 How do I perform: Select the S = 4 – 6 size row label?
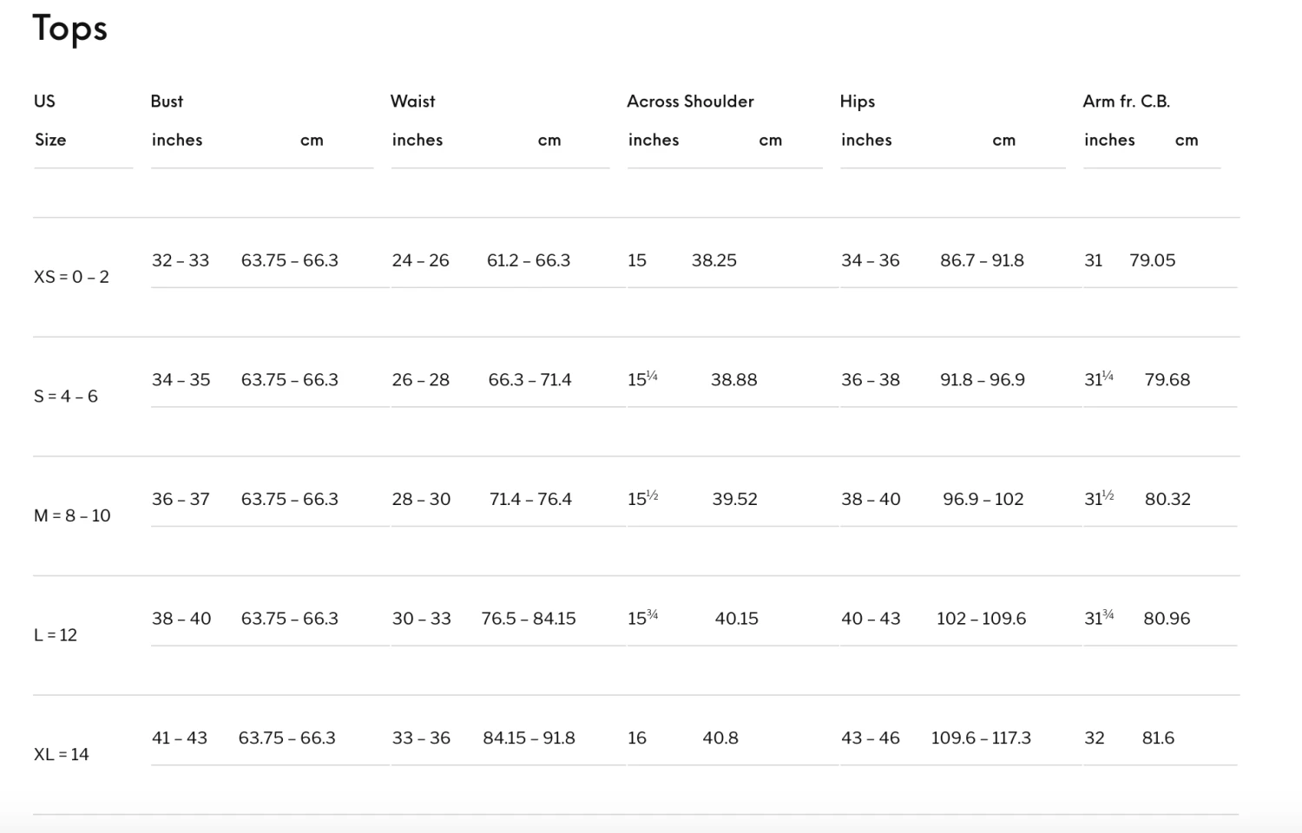[66, 397]
